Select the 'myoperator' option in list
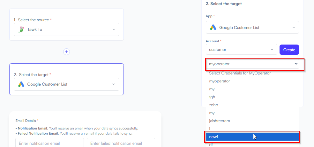Viewport: 314px width, 147px height. (x=252, y=81)
